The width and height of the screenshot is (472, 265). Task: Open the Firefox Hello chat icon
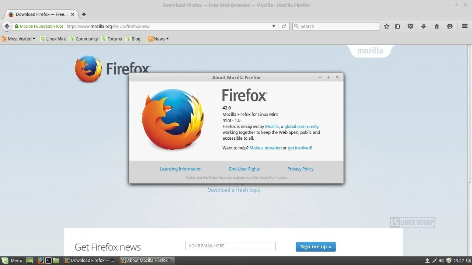pos(450,26)
